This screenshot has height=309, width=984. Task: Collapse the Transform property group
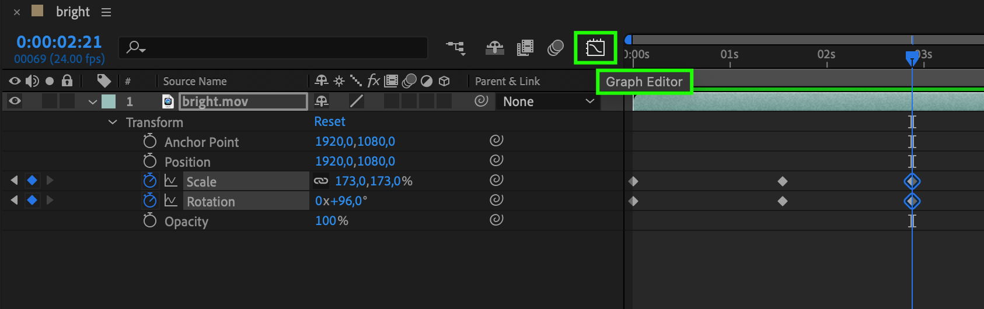click(113, 122)
